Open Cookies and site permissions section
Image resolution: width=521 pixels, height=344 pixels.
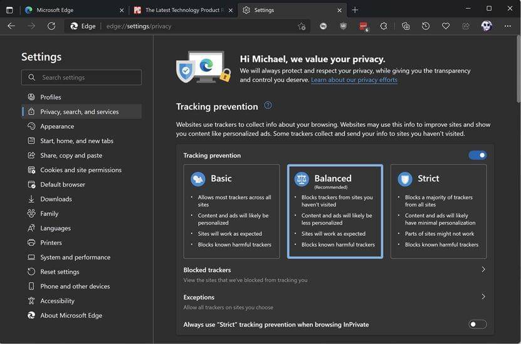[81, 170]
